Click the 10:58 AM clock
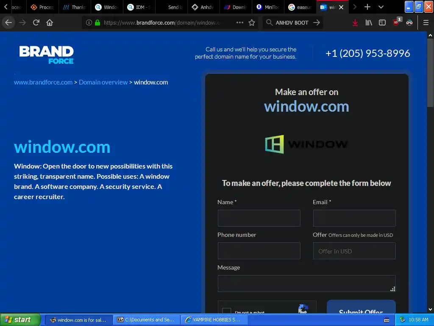Viewport: 434px width, 326px height. tap(418, 320)
